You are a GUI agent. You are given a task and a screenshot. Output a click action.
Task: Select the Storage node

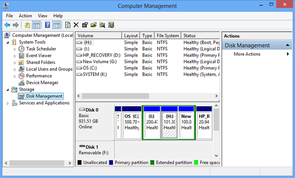coord(27,89)
